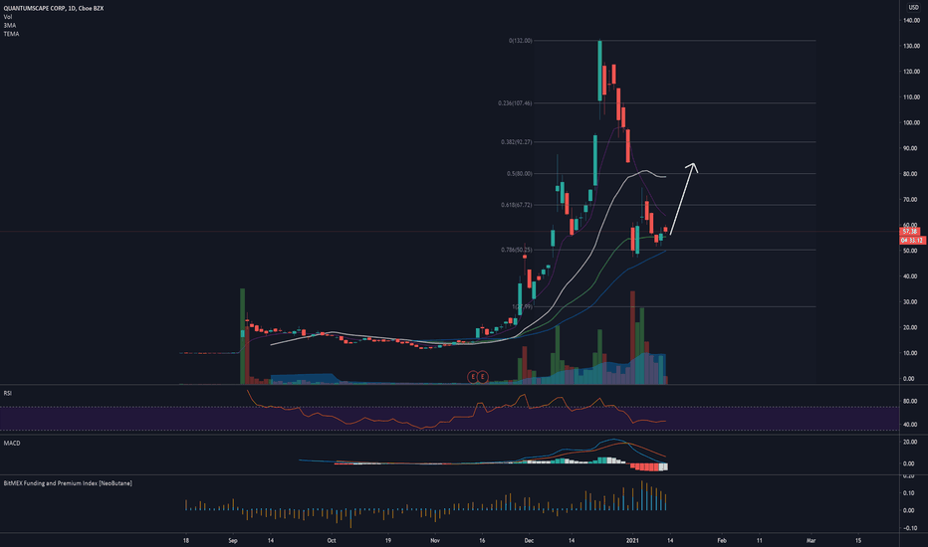
Task: Click 110.00 on the price axis
Action: 911,97
